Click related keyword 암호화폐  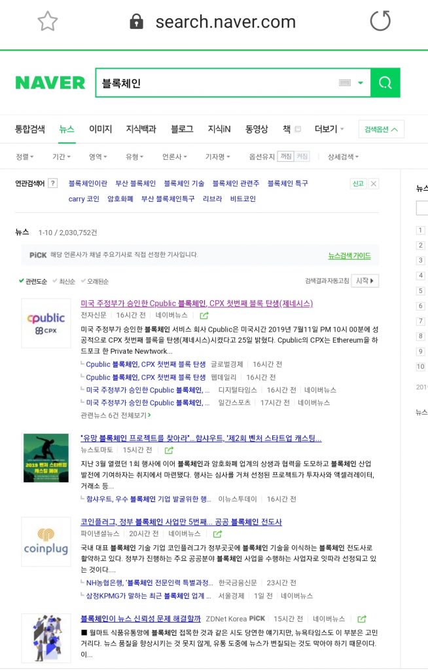click(x=120, y=199)
